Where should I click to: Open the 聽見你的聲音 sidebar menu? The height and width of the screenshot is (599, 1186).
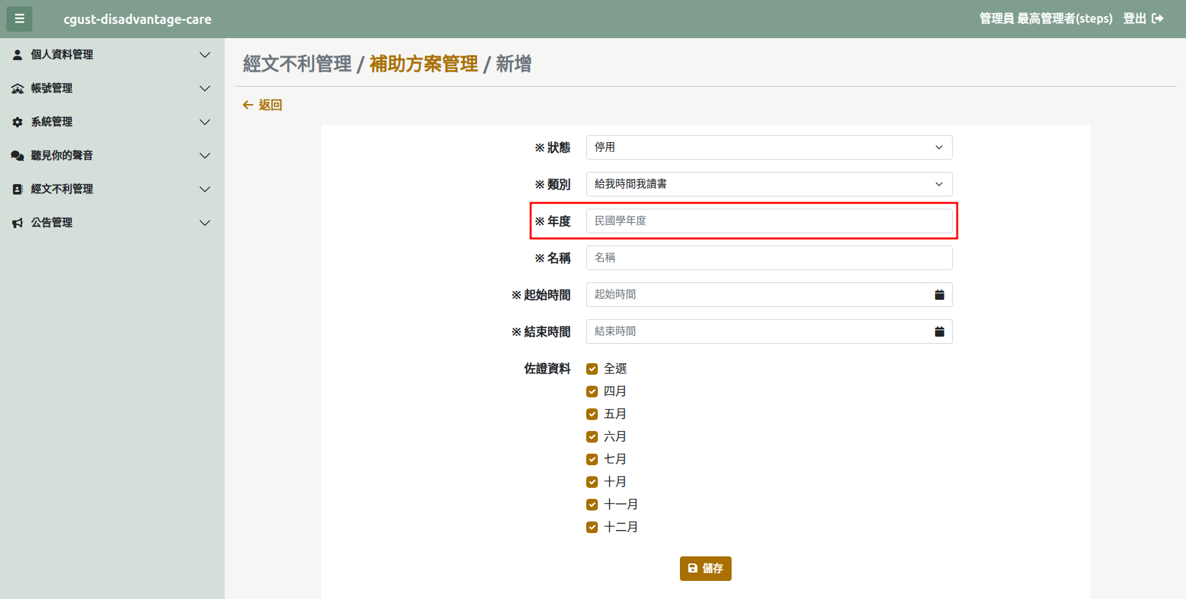[x=112, y=156]
